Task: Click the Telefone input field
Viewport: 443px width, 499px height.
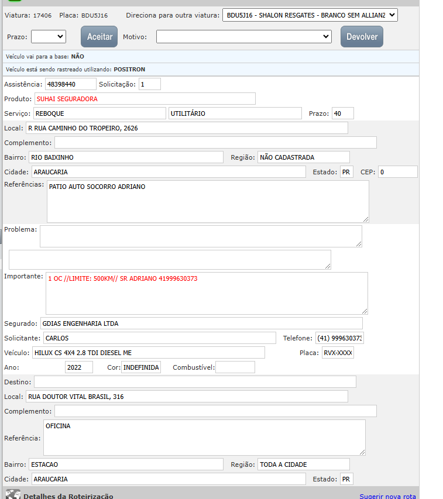Action: coord(339,338)
